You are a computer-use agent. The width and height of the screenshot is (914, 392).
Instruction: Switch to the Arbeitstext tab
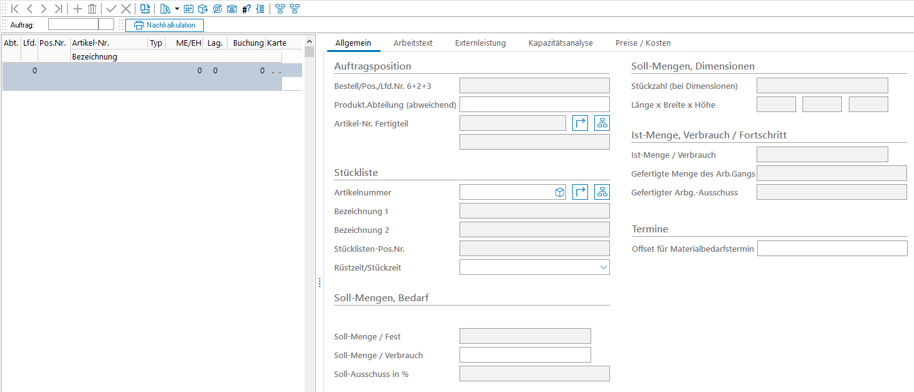point(412,43)
